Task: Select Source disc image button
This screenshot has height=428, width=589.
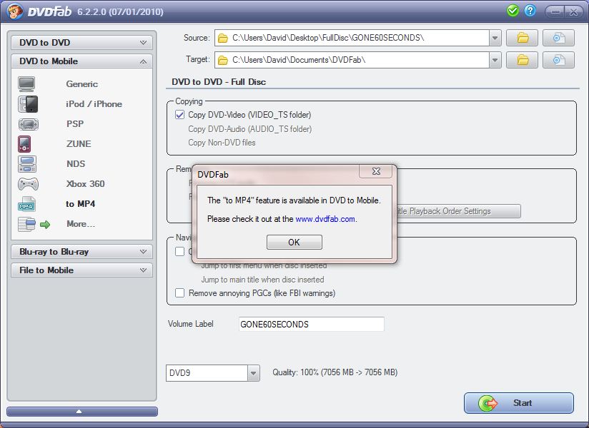Action: (558, 38)
